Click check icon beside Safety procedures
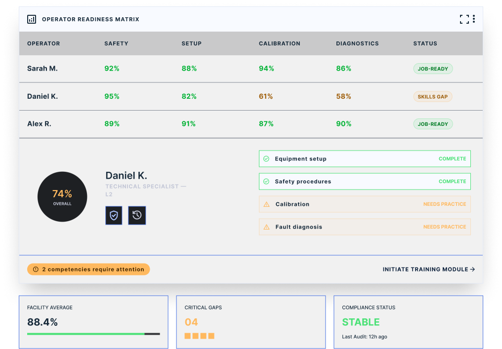Screen dimensions: 502x349 coord(266,181)
